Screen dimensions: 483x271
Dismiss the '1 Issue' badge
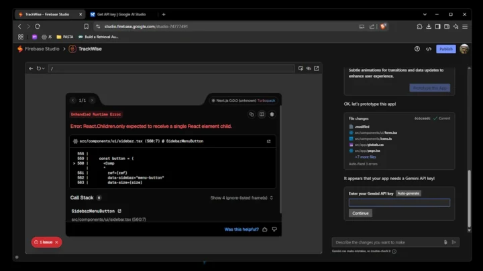tap(56, 242)
